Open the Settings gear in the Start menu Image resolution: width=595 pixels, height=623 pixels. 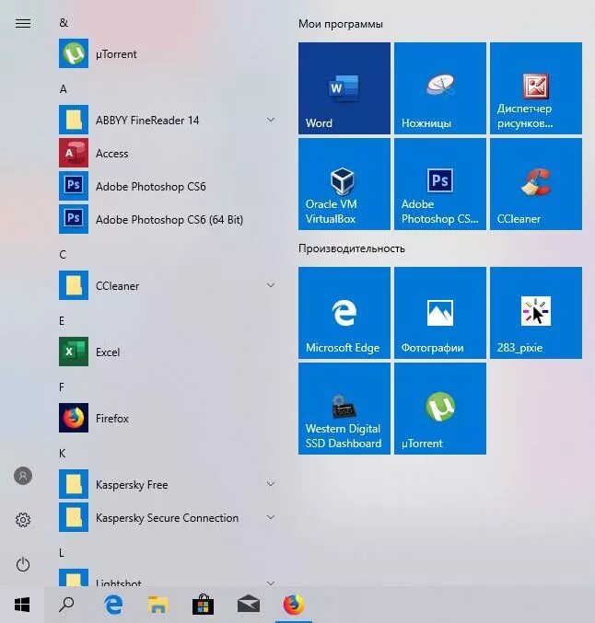(x=23, y=520)
